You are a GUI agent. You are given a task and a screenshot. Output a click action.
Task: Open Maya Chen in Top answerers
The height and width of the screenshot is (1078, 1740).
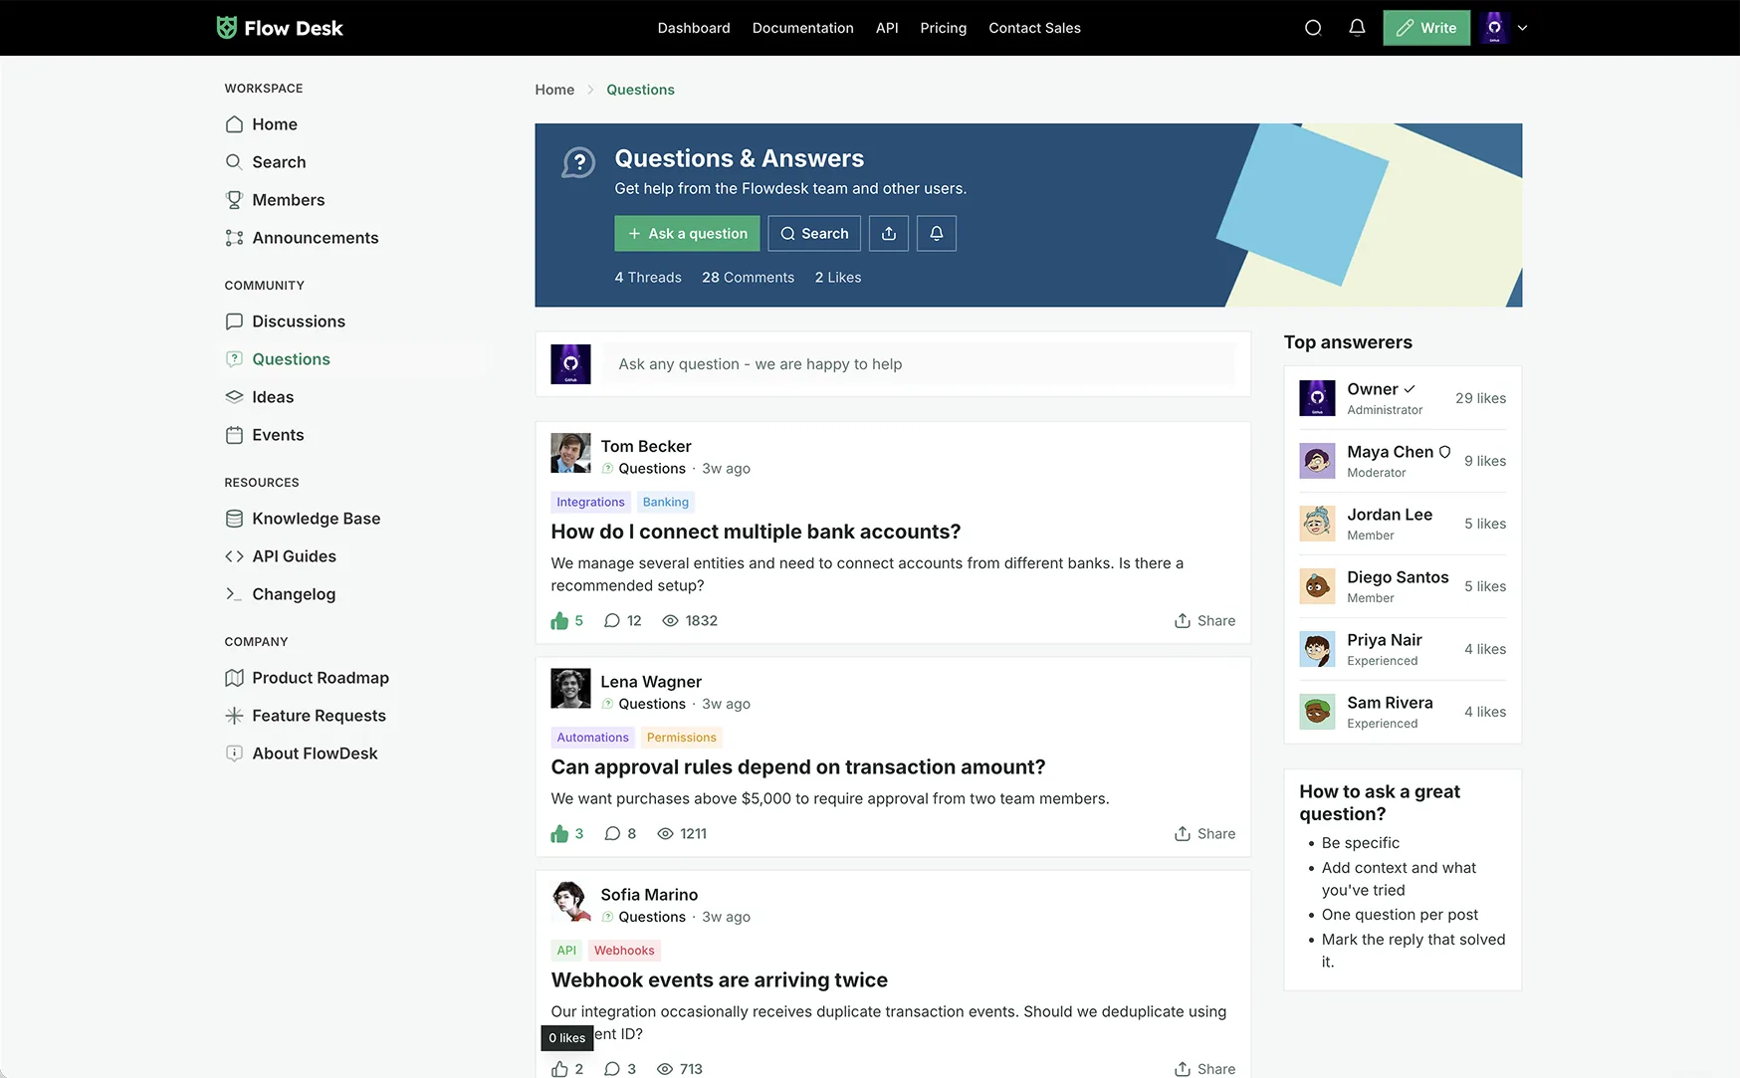[1403, 461]
